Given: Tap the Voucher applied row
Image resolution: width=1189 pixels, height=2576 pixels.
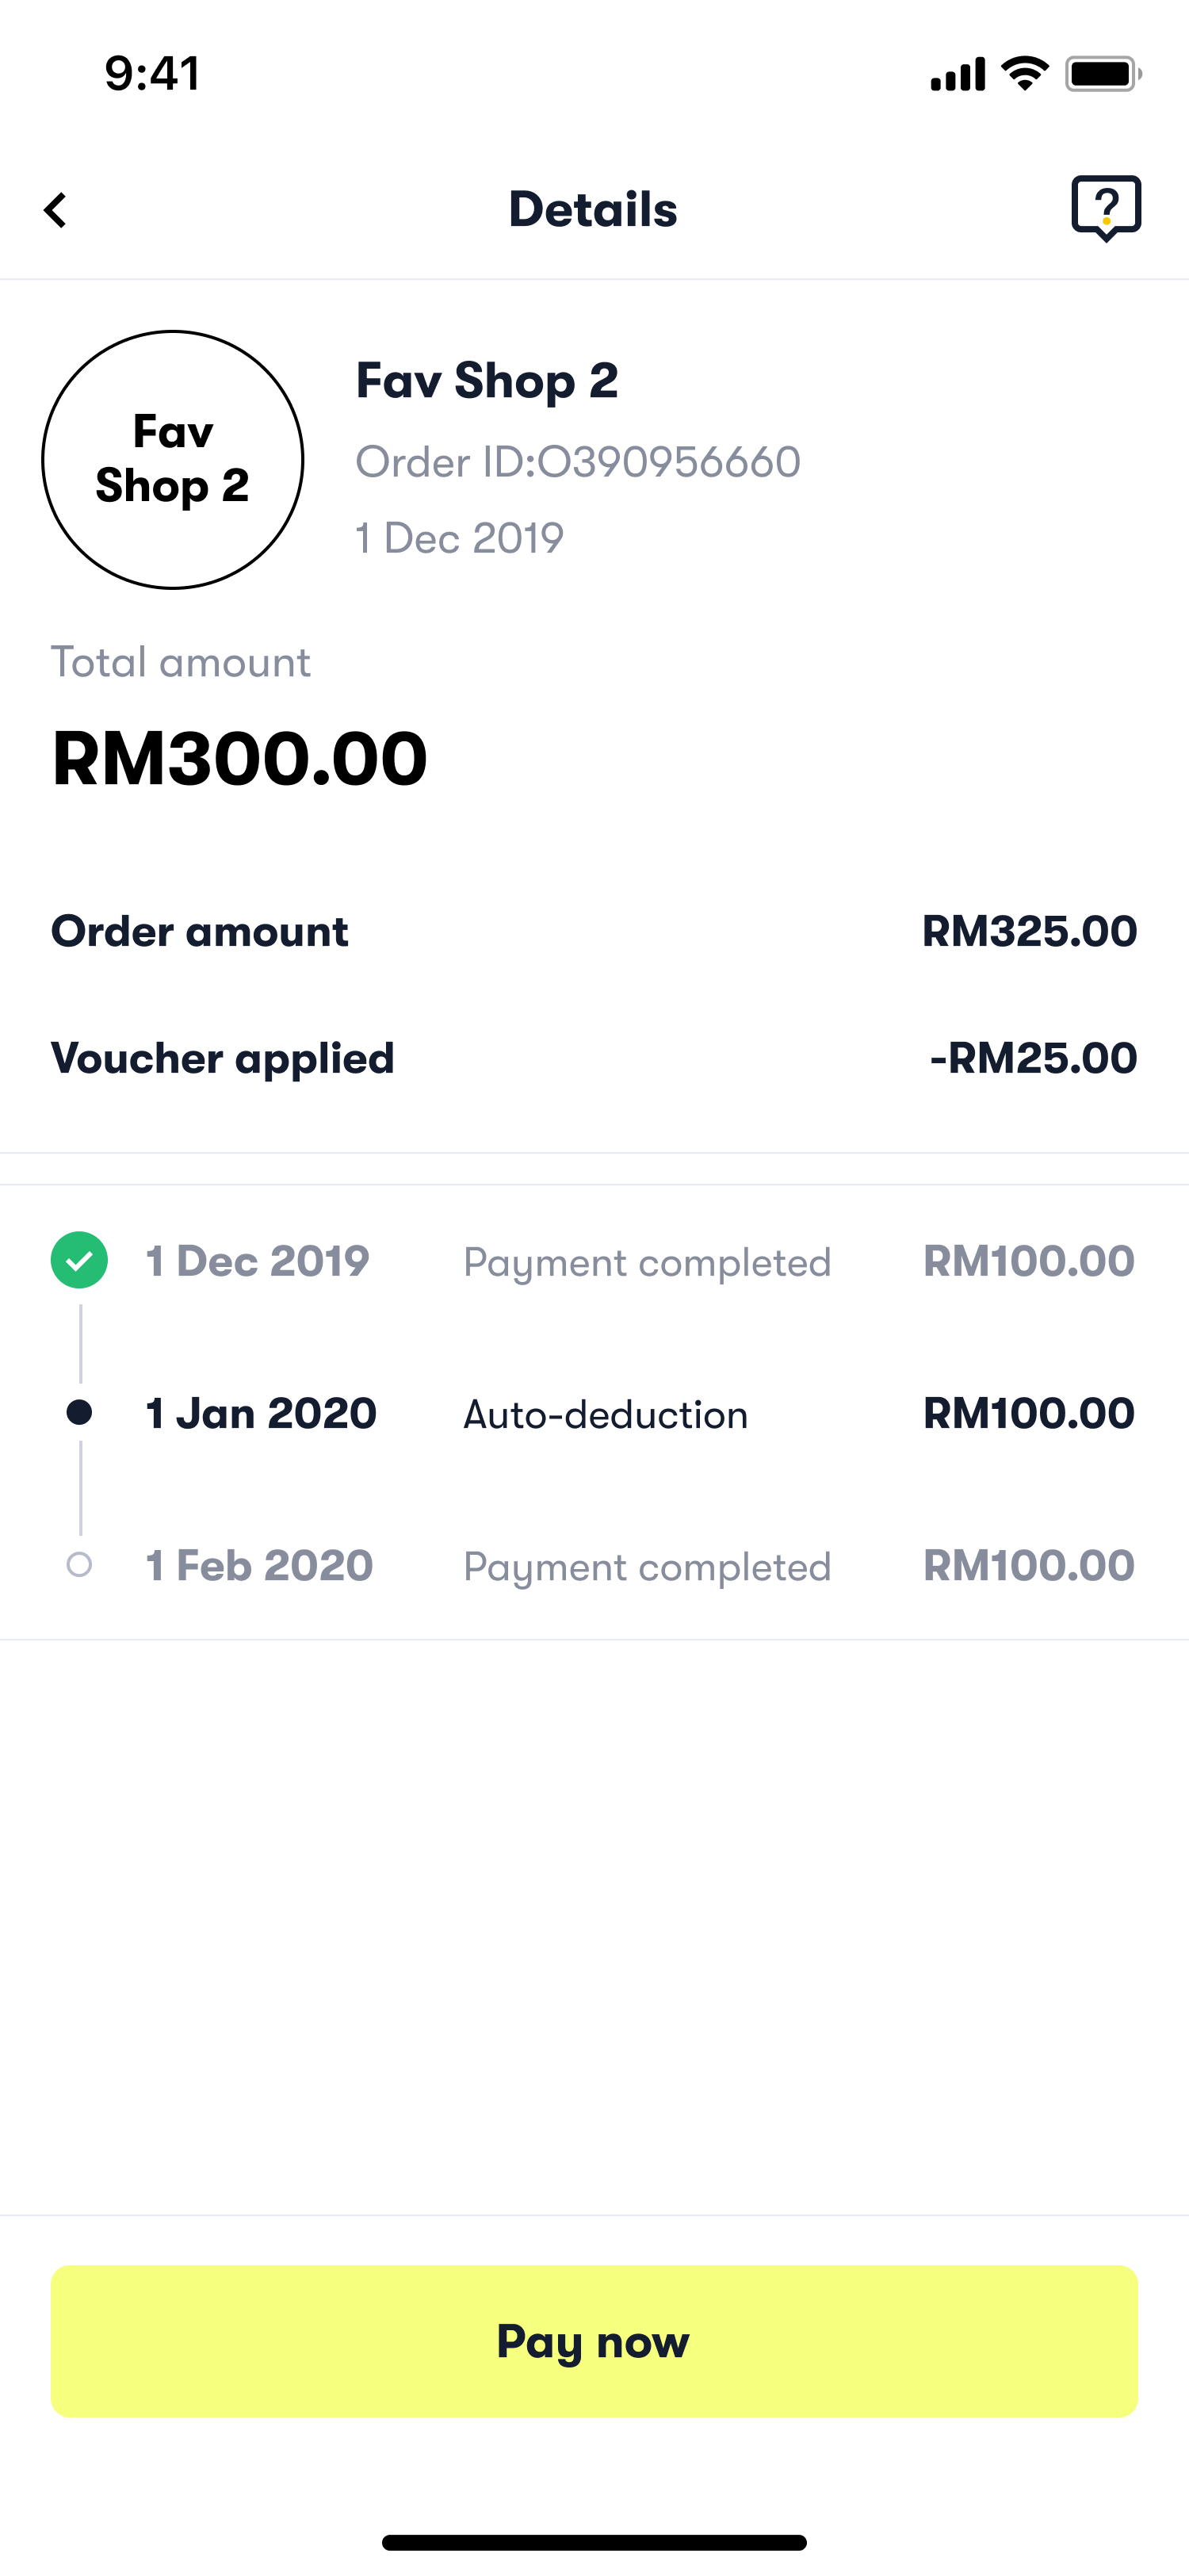Looking at the screenshot, I should point(594,1058).
